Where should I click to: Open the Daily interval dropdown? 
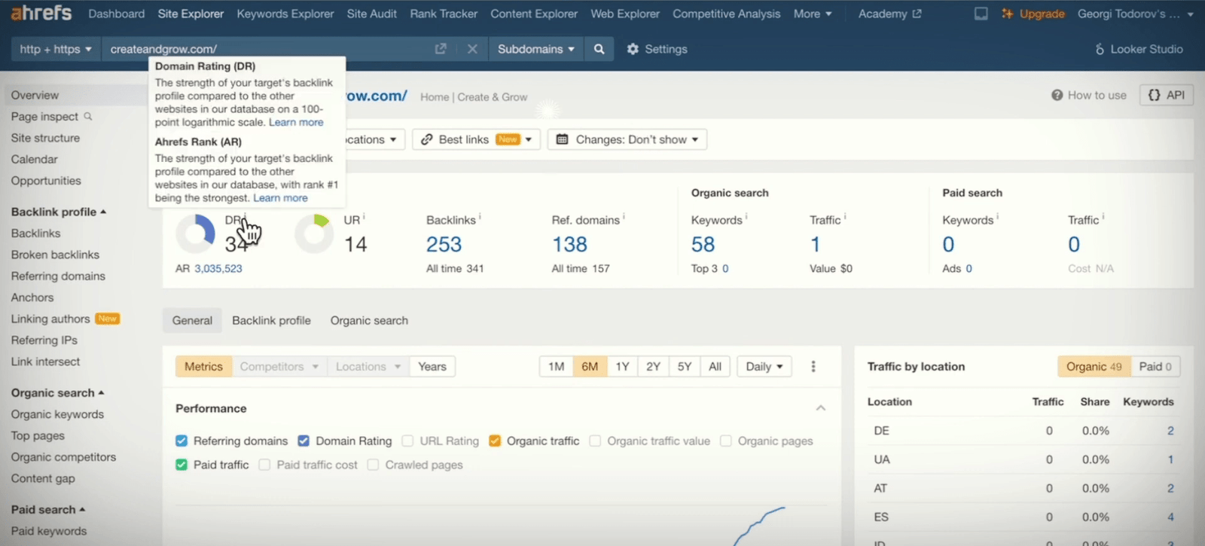click(x=764, y=367)
